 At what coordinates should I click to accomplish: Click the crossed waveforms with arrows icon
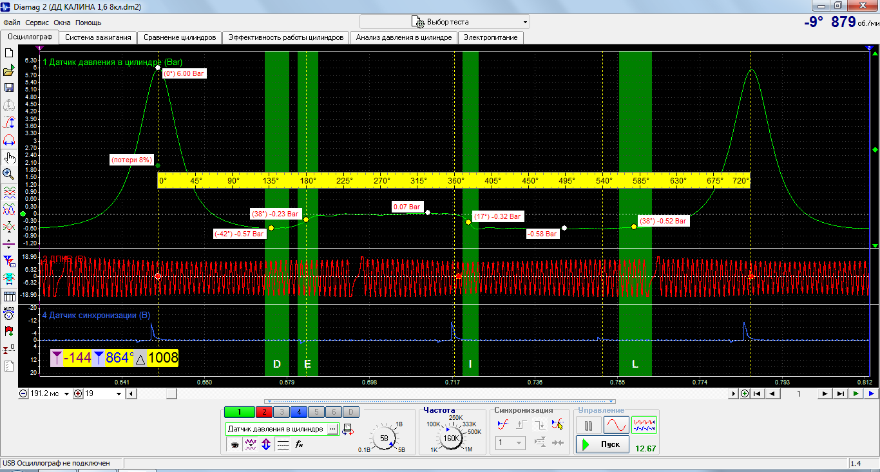pyautogui.click(x=9, y=227)
